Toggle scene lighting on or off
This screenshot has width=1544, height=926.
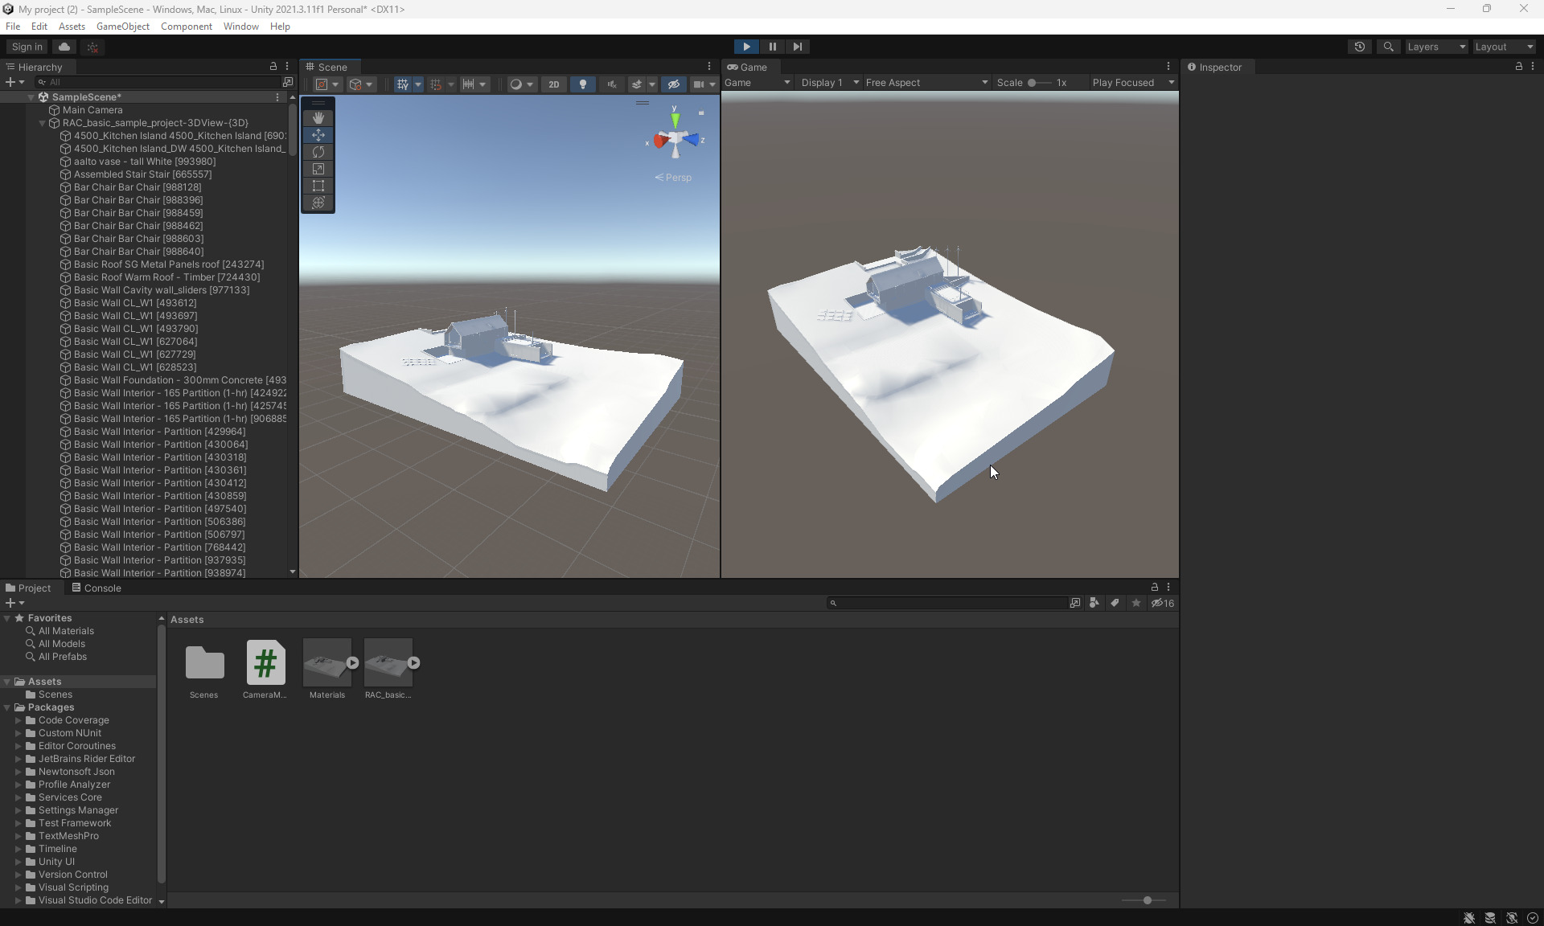pos(583,84)
